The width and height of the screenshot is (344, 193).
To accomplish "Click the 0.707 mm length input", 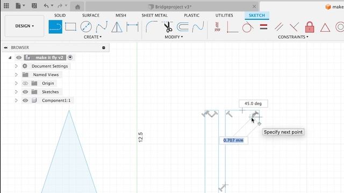I will click(233, 140).
